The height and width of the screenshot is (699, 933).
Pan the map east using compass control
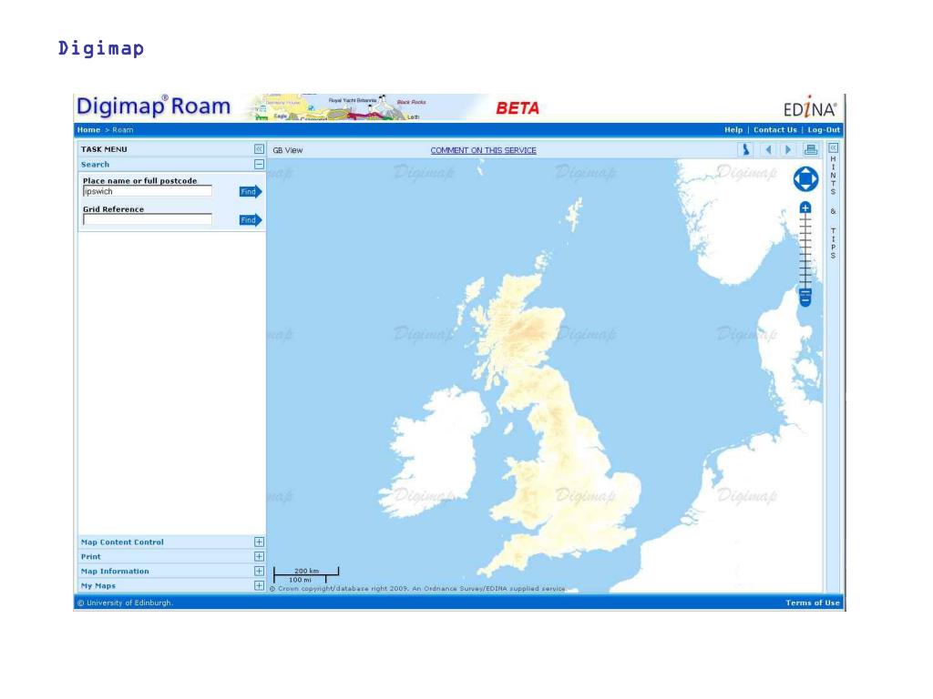815,179
